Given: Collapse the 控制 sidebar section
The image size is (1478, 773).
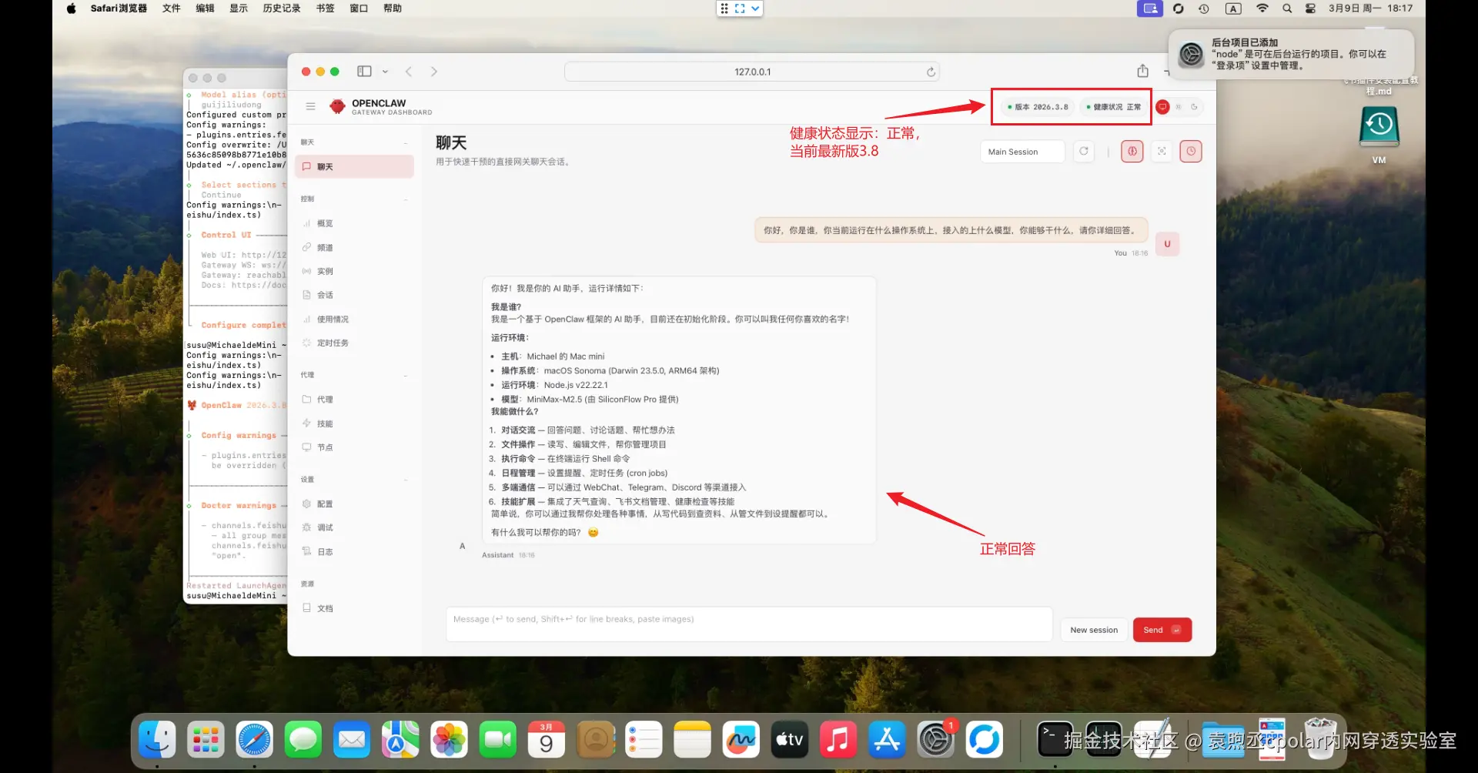Looking at the screenshot, I should (355, 199).
